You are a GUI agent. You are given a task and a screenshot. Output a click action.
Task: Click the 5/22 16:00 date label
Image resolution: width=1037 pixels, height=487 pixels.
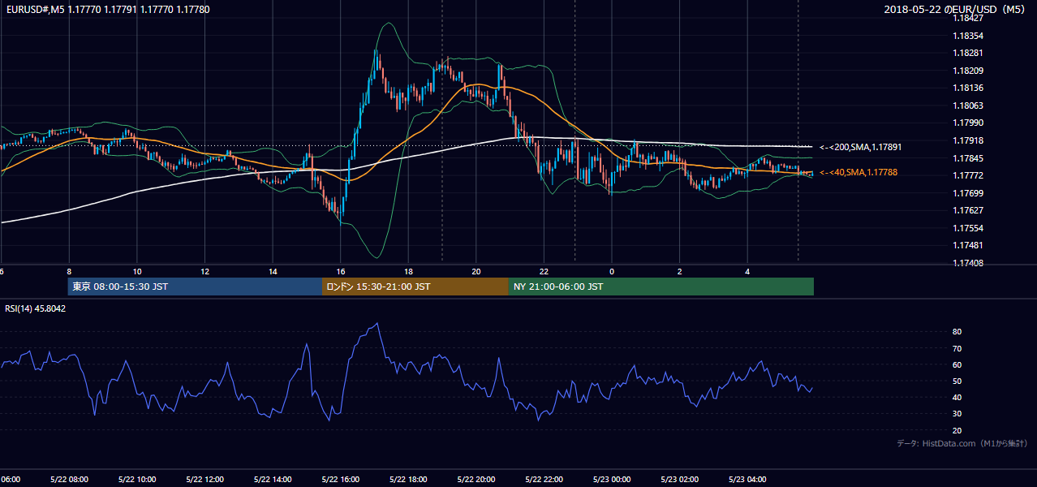coord(341,480)
